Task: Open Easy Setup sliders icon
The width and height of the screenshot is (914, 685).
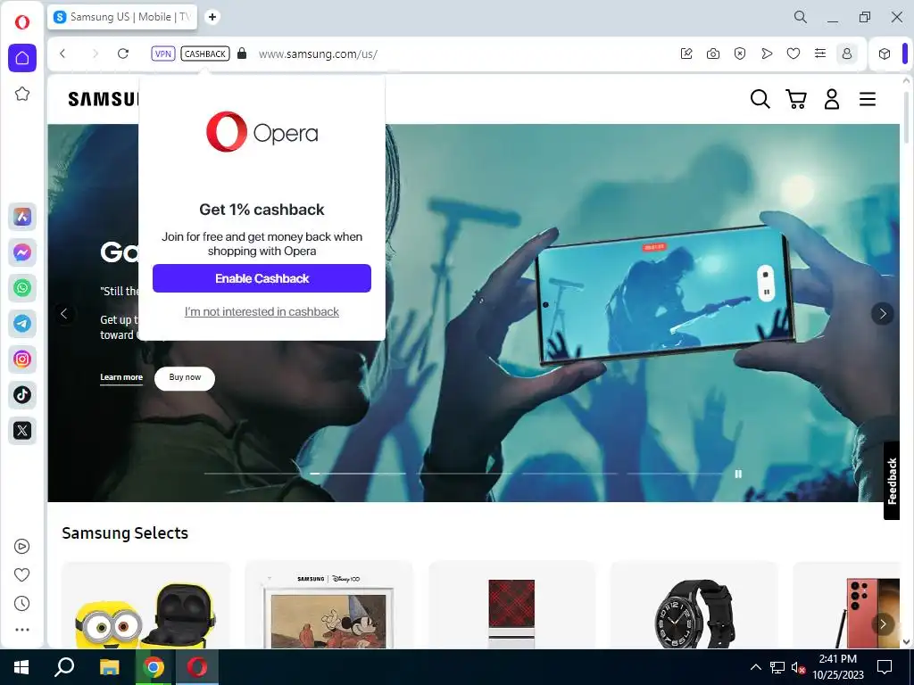Action: (820, 54)
